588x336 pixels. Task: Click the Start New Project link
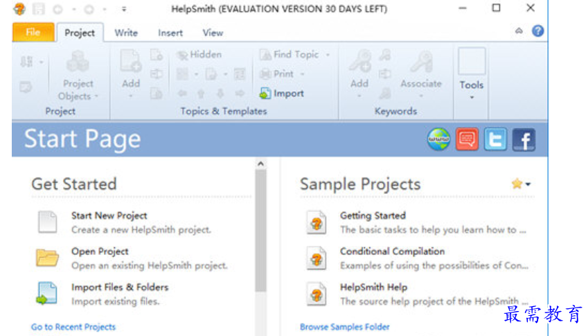109,215
